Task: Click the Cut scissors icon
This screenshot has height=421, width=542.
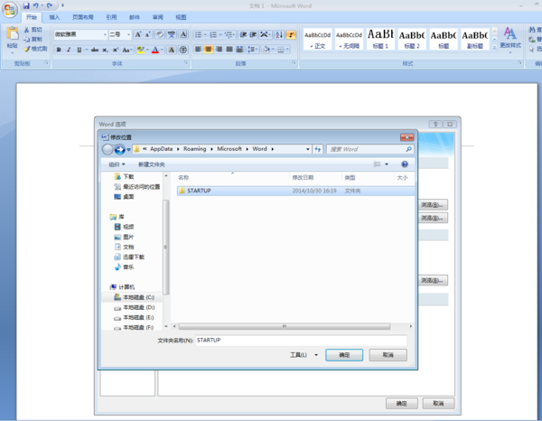Action: tap(26, 30)
